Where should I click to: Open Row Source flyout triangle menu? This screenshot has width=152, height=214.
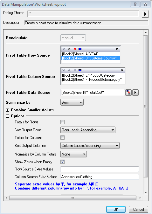tap(117, 49)
